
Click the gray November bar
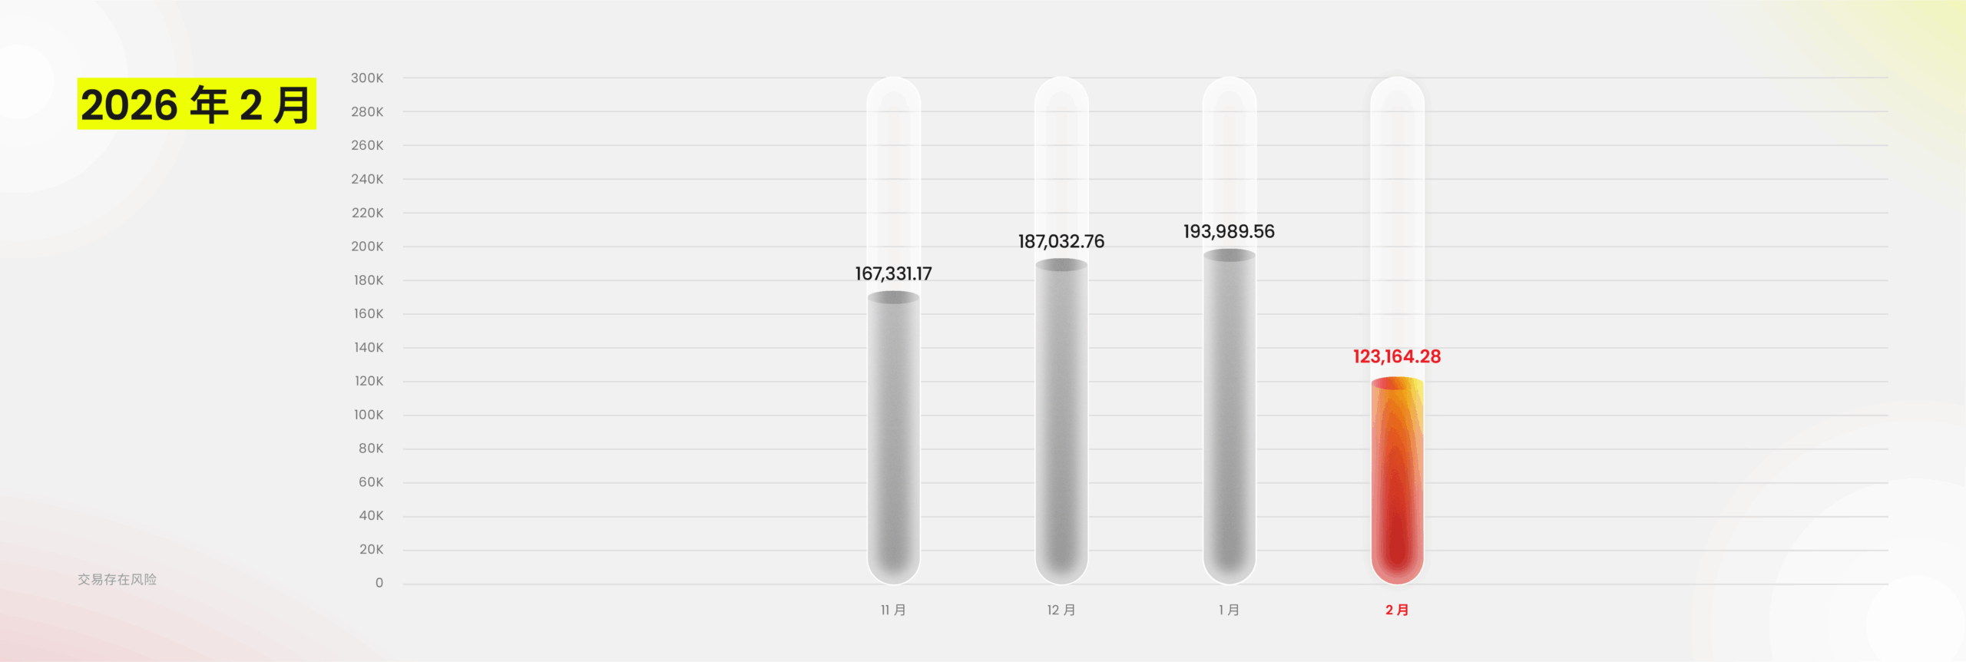[893, 438]
